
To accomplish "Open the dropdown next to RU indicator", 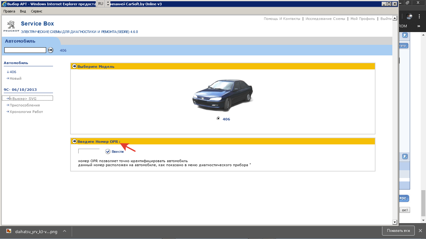I will [x=108, y=4].
